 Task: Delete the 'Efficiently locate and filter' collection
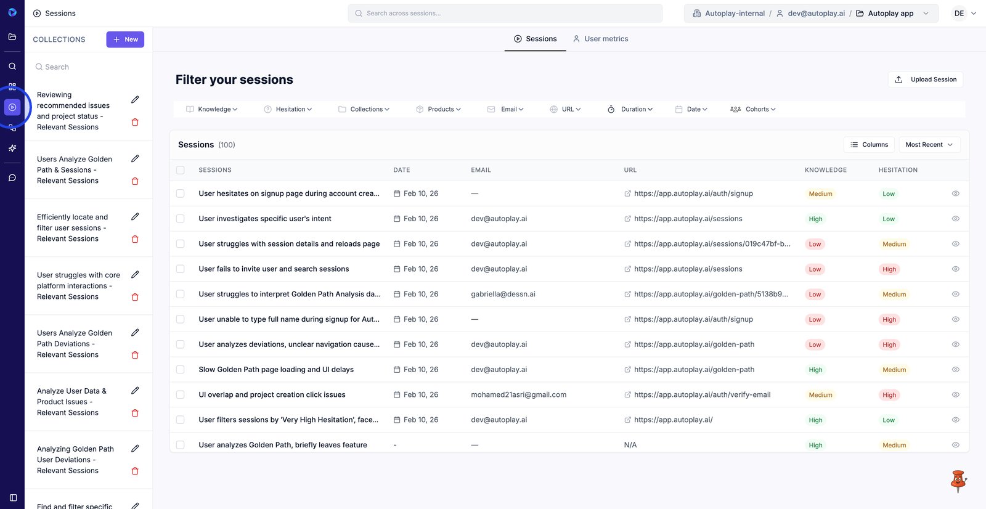[x=135, y=239]
